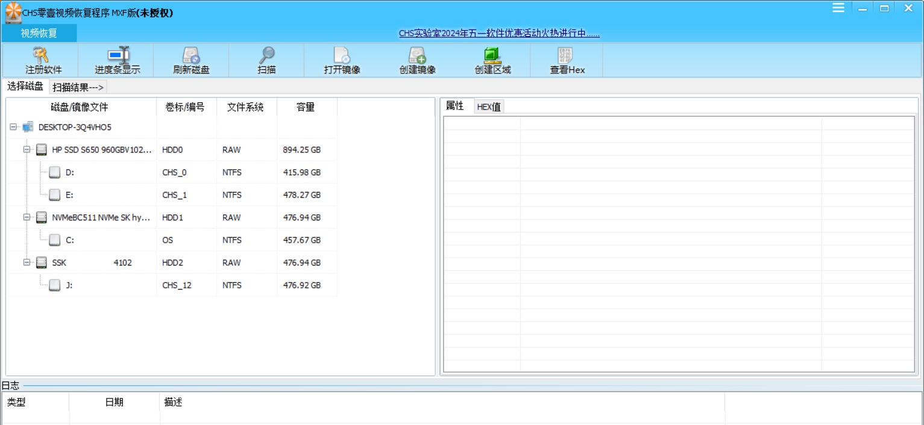Viewport: 924px width, 425px height.
Task: Enable the checkbox for drive E:
Action: point(55,194)
